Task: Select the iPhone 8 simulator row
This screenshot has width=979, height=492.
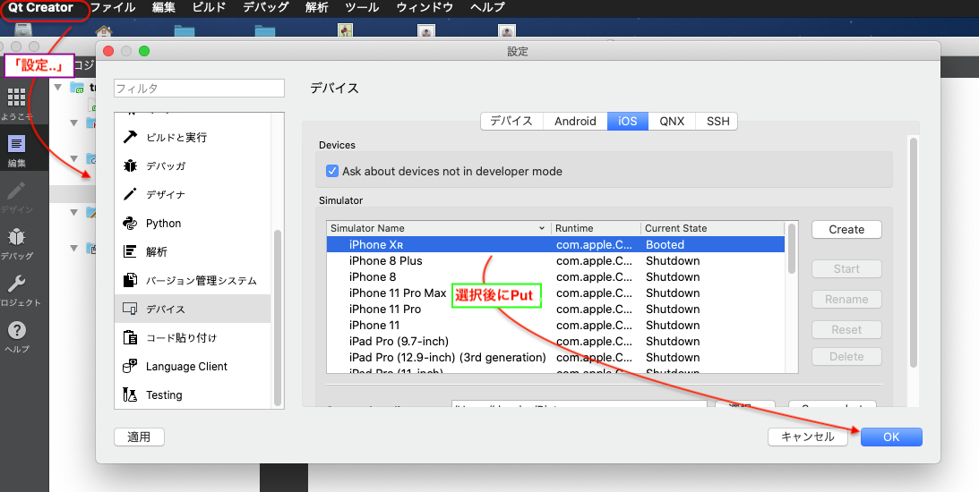Action: (555, 277)
